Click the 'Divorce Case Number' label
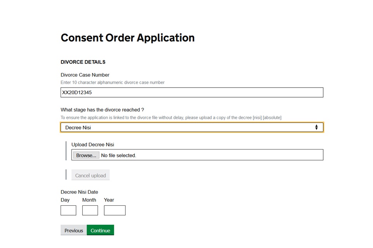 point(85,75)
